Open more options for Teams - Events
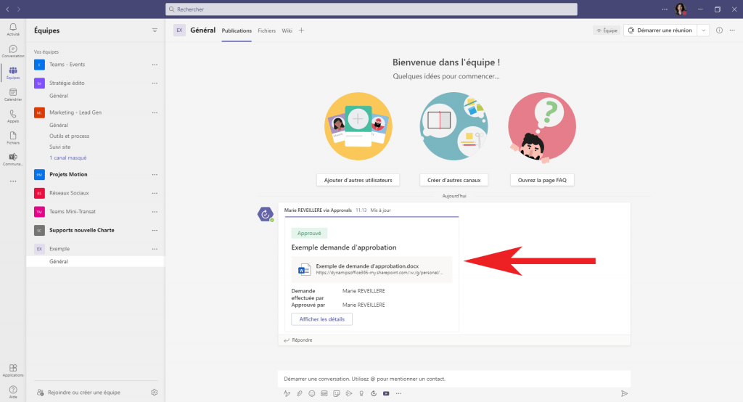 click(155, 65)
